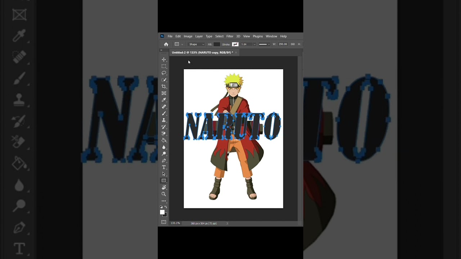Viewport: 461px width, 259px height.
Task: Close the Untitled-2 document tab
Action: coord(236,53)
